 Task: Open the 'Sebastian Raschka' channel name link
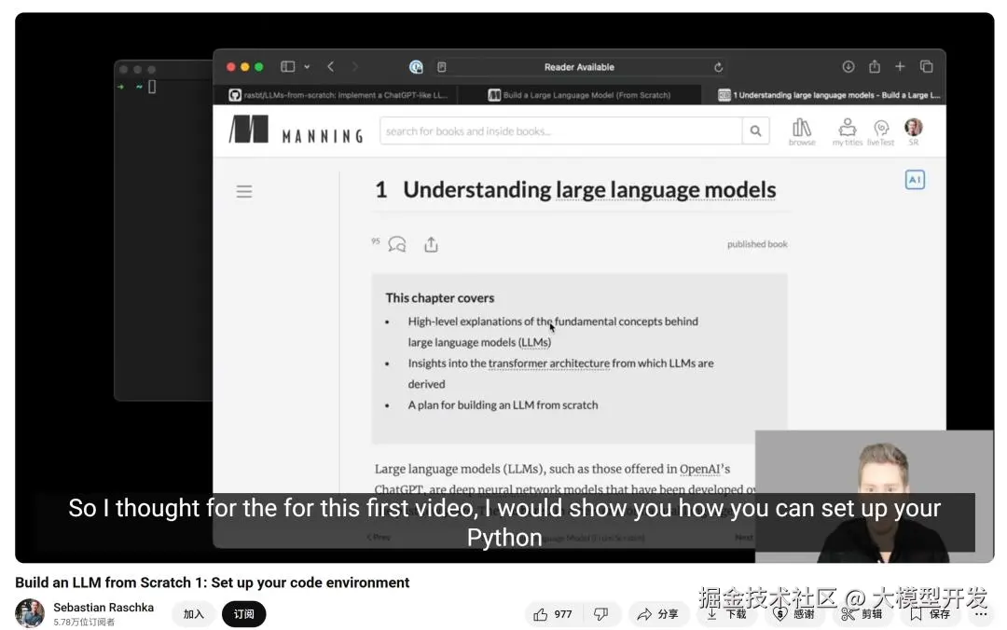coord(103,607)
